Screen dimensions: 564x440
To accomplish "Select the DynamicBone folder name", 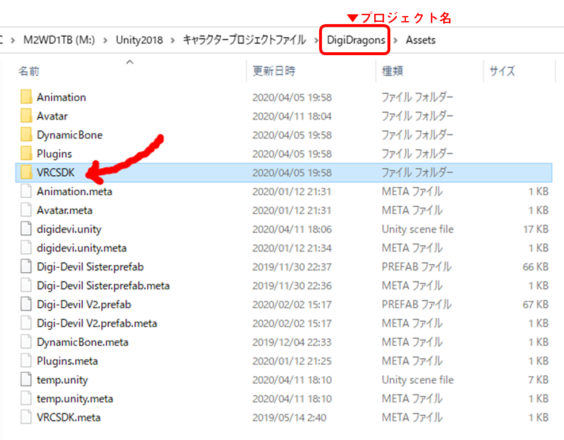I will (x=70, y=135).
